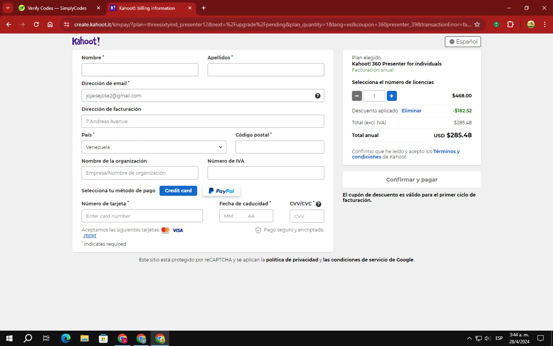This screenshot has height=346, width=553.
Task: Increase license count with plus button
Action: [392, 96]
